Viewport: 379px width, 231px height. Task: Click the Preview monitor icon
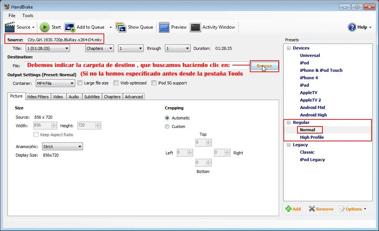164,27
